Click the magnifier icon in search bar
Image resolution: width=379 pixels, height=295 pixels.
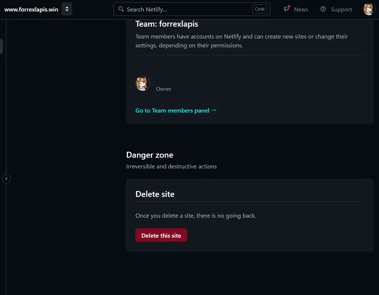(121, 9)
